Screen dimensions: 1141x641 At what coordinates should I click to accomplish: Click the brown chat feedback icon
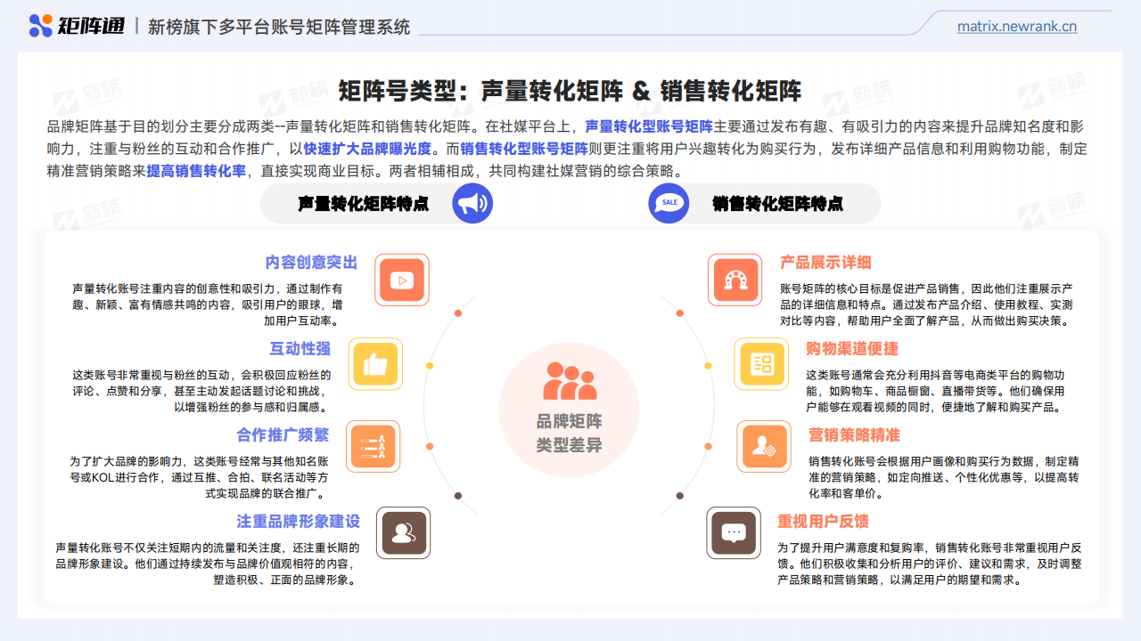(x=734, y=533)
